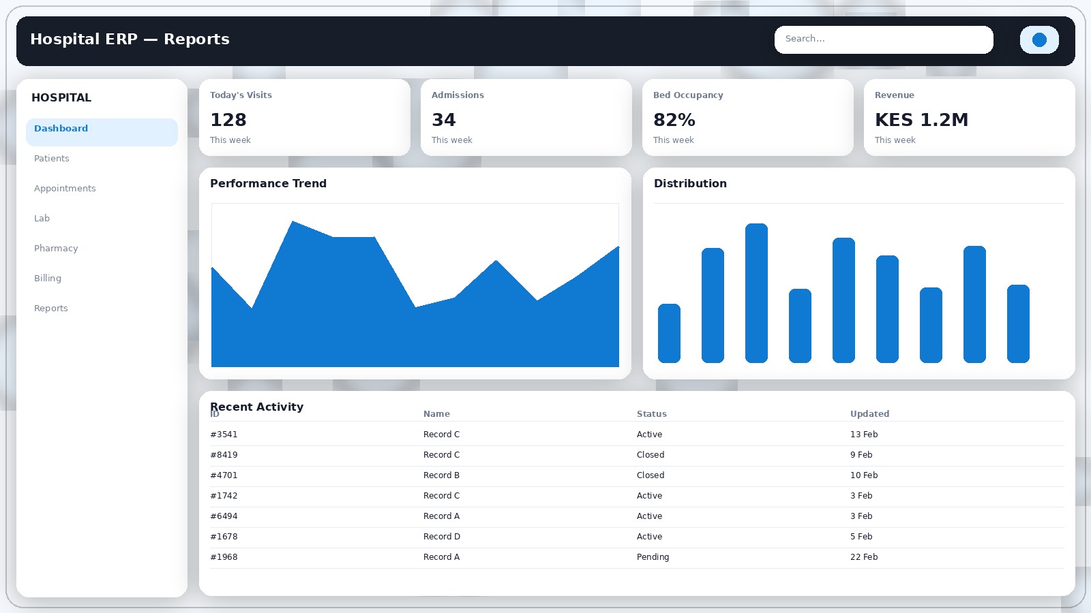Open Billing from the sidebar
This screenshot has width=1091, height=613.
click(x=48, y=279)
